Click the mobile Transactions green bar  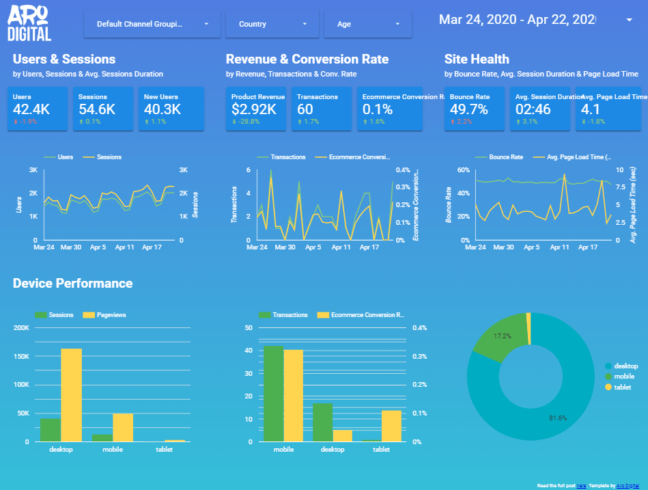point(274,394)
